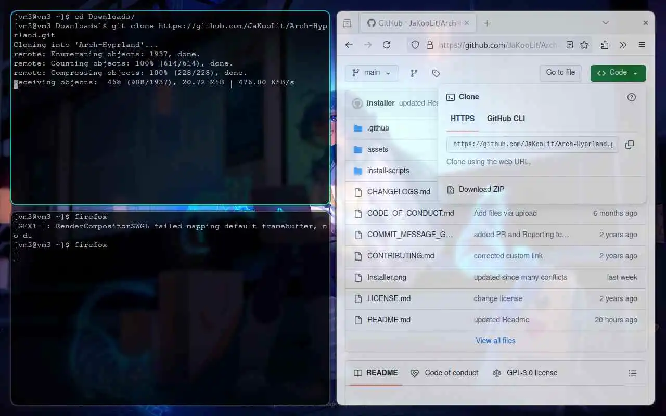Screen dimensions: 666x416
Task: Switch to the GitHub CLI tab
Action: (506, 119)
